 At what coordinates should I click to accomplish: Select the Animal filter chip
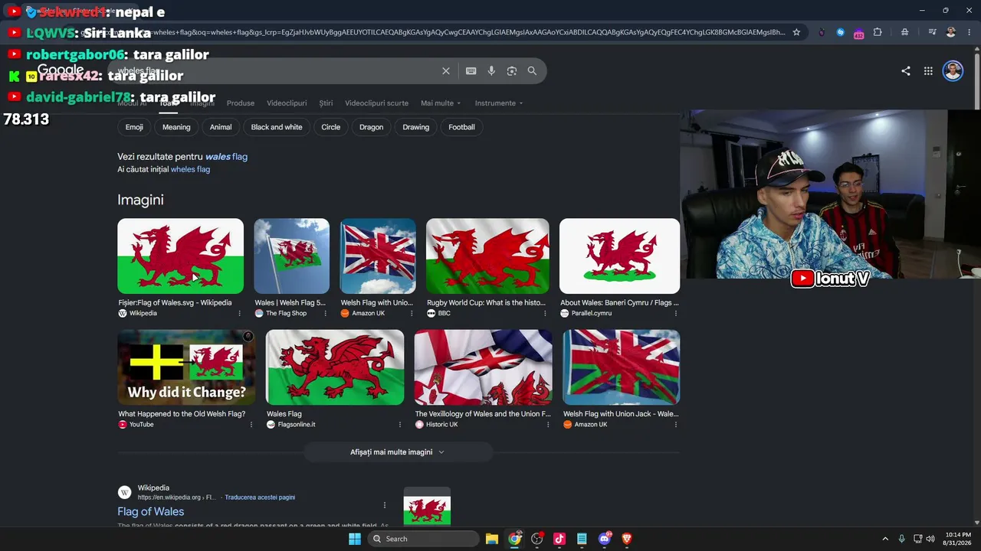click(x=221, y=127)
